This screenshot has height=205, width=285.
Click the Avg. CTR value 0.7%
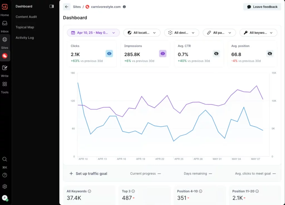183,54
